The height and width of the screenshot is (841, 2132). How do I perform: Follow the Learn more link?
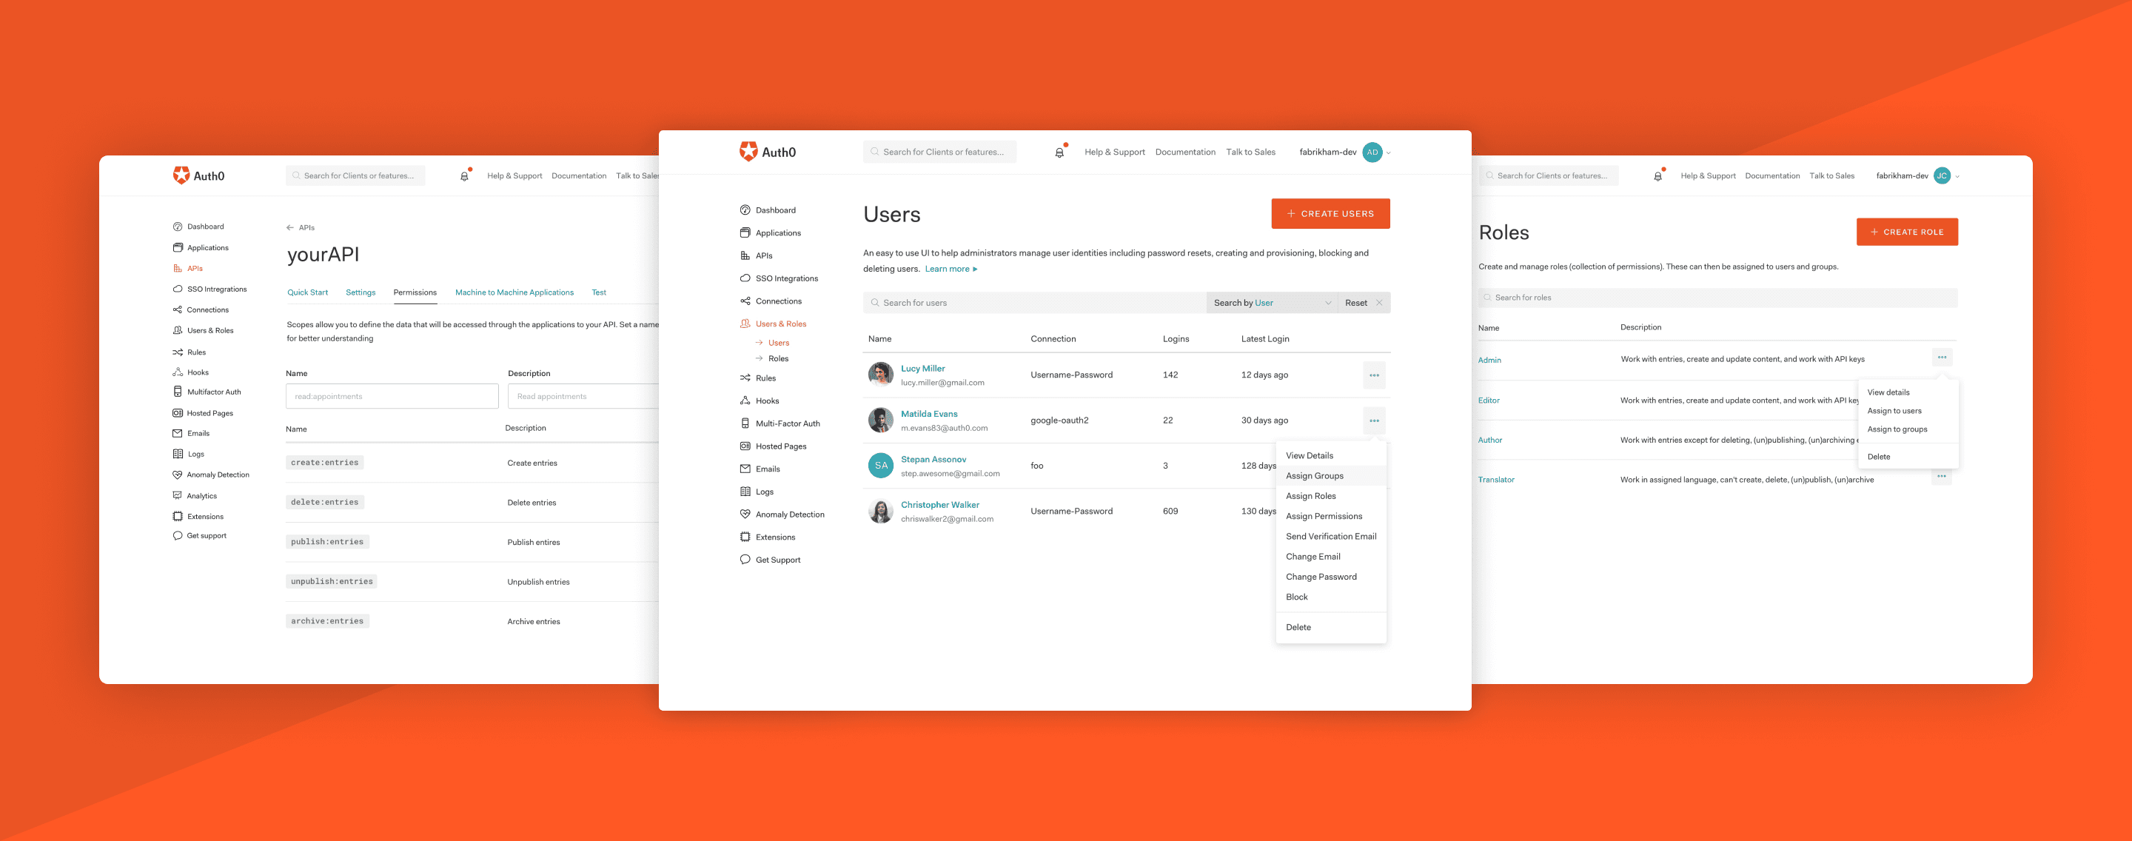(950, 269)
